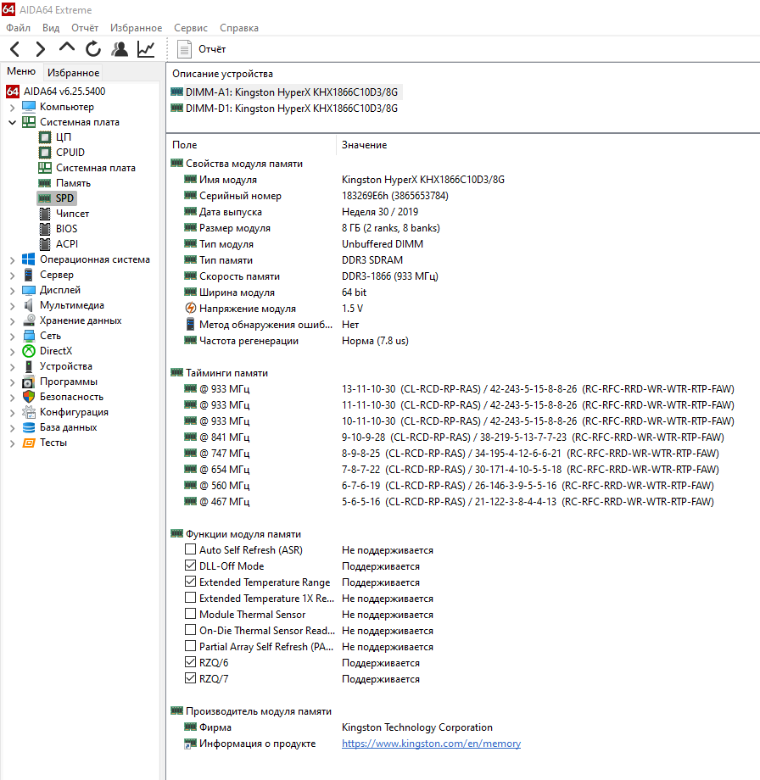
Task: Go back with the left arrow toolbar icon
Action: 15,49
